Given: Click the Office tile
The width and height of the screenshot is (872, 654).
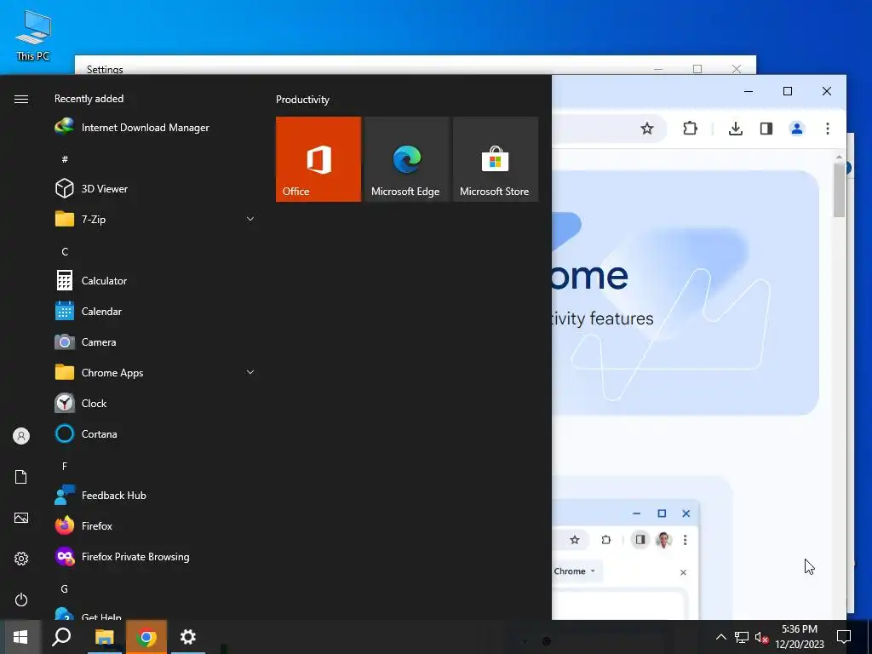Looking at the screenshot, I should tap(318, 159).
